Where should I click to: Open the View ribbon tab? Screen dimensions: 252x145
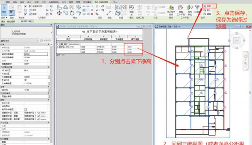[71, 2]
